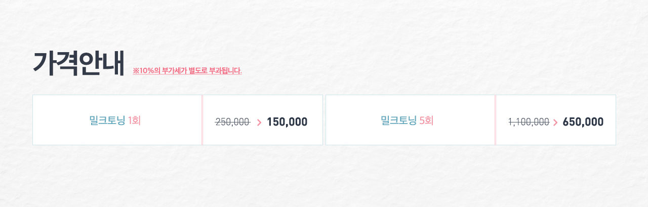Click the blue 밀크토닝 word beside 5회
This screenshot has width=648, height=207.
click(x=398, y=120)
